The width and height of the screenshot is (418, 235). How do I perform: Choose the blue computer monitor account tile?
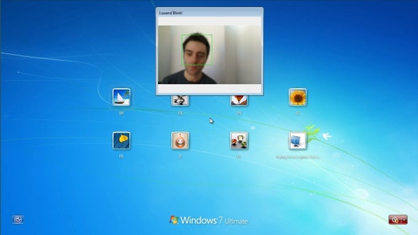(298, 141)
